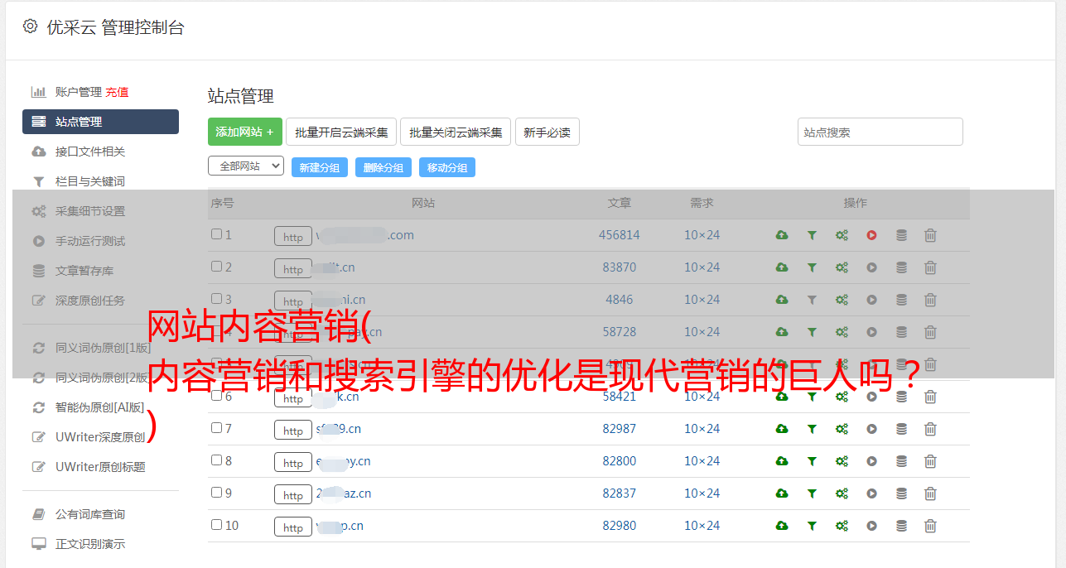Open filter icon in row 82800
Screen dimensions: 1066x568
click(812, 461)
